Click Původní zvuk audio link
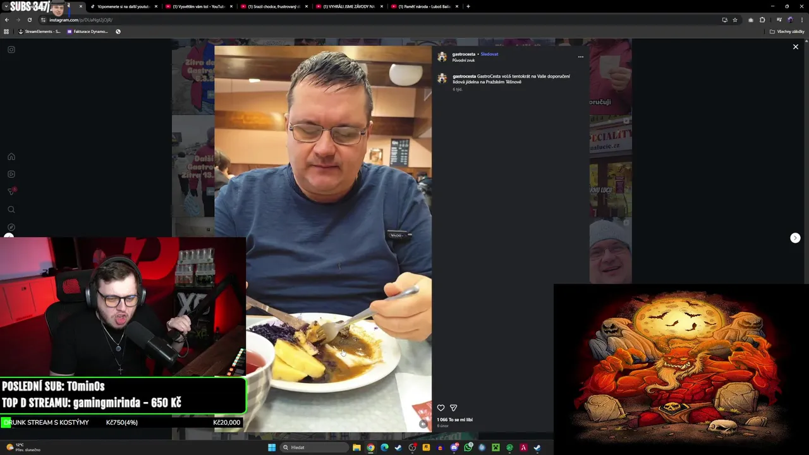809x455 pixels. (x=463, y=61)
